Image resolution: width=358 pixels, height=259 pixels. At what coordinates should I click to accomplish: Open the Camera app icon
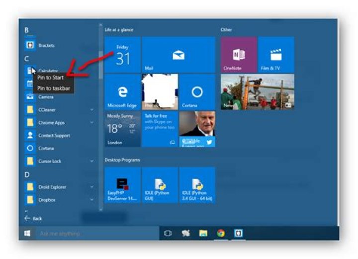pyautogui.click(x=30, y=97)
